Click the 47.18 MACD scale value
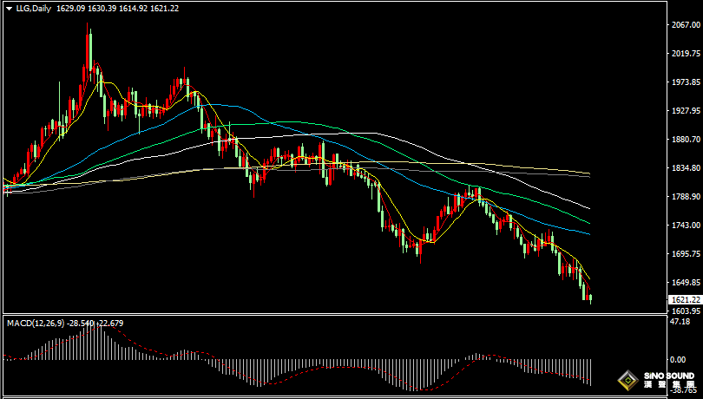 [678, 321]
